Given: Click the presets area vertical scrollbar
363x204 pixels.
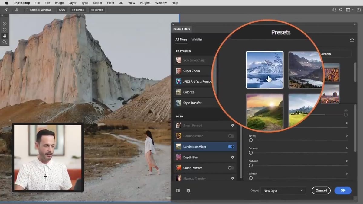Looking at the screenshot, I should pyautogui.click(x=355, y=72).
